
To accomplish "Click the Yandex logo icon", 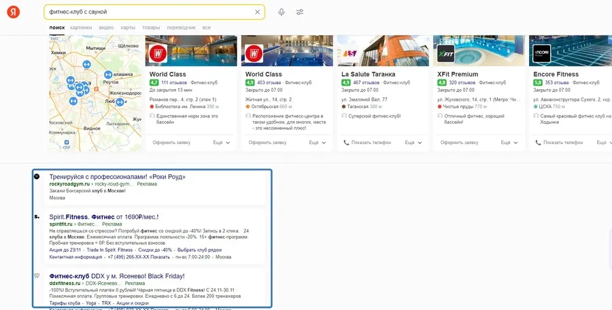I will [14, 12].
